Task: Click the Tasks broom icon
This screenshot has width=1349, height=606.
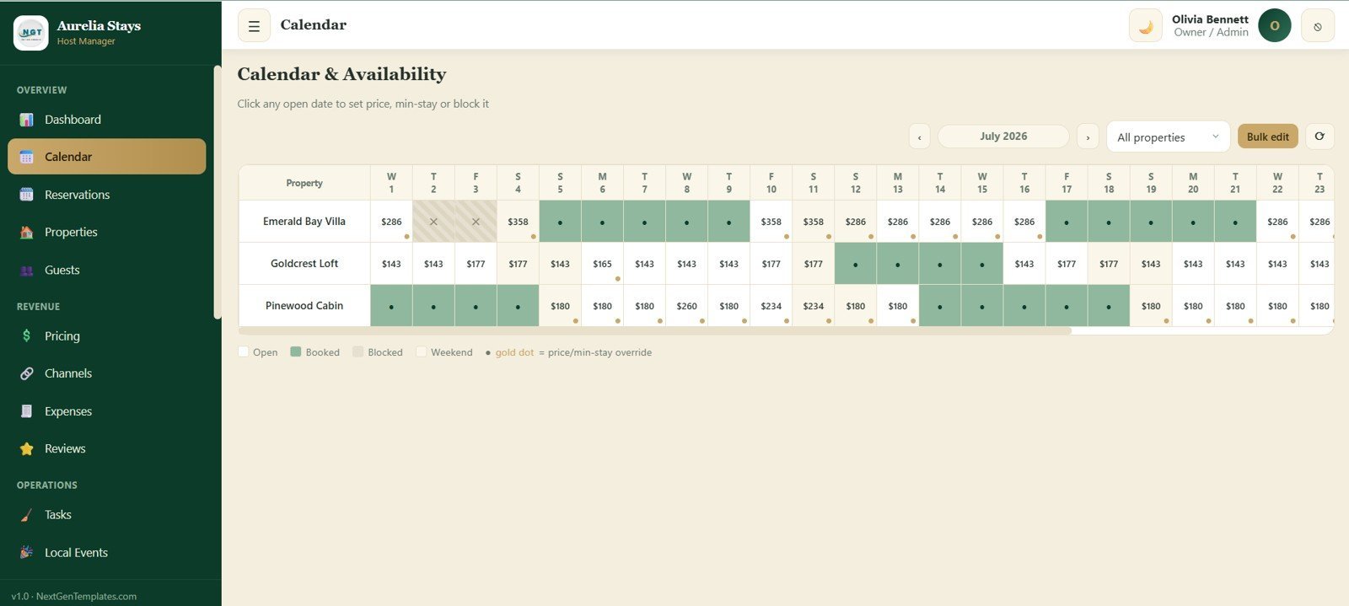Action: (x=27, y=514)
